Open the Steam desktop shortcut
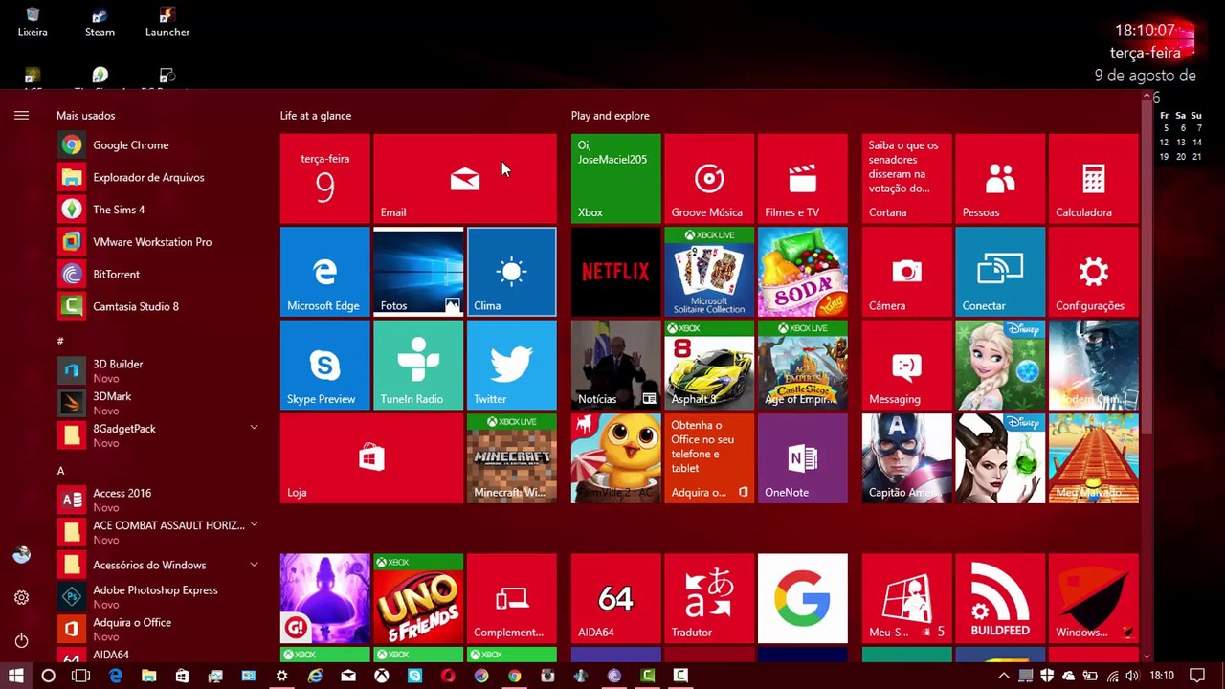1225x689 pixels. 100,23
